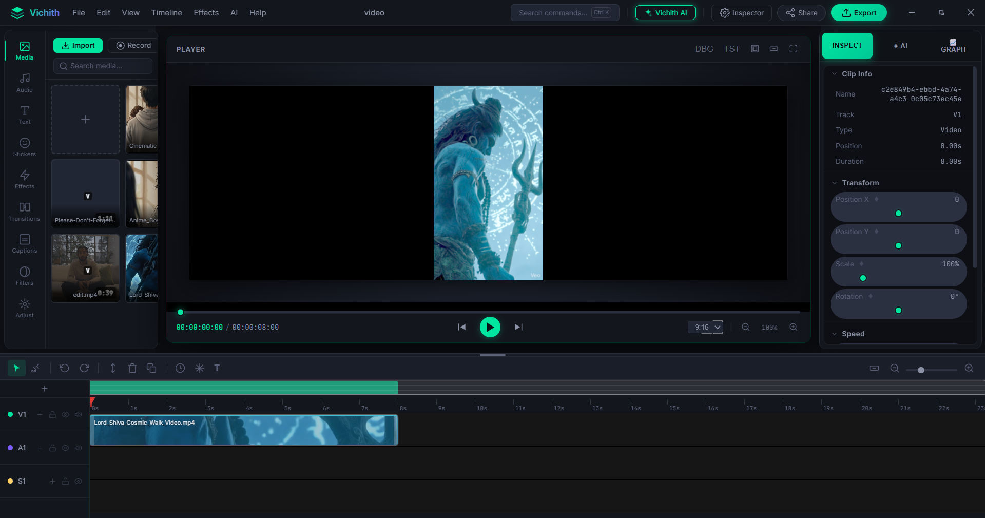Open the Text panel in sidebar
This screenshot has width=985, height=518.
[x=24, y=115]
